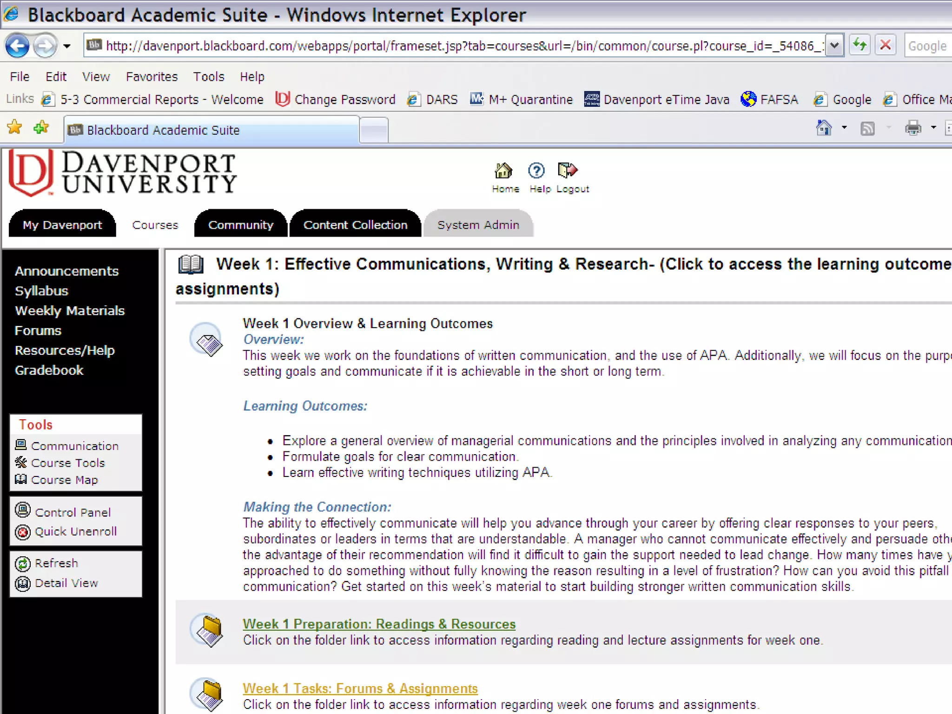
Task: Open the Favorites menu
Action: pos(152,77)
